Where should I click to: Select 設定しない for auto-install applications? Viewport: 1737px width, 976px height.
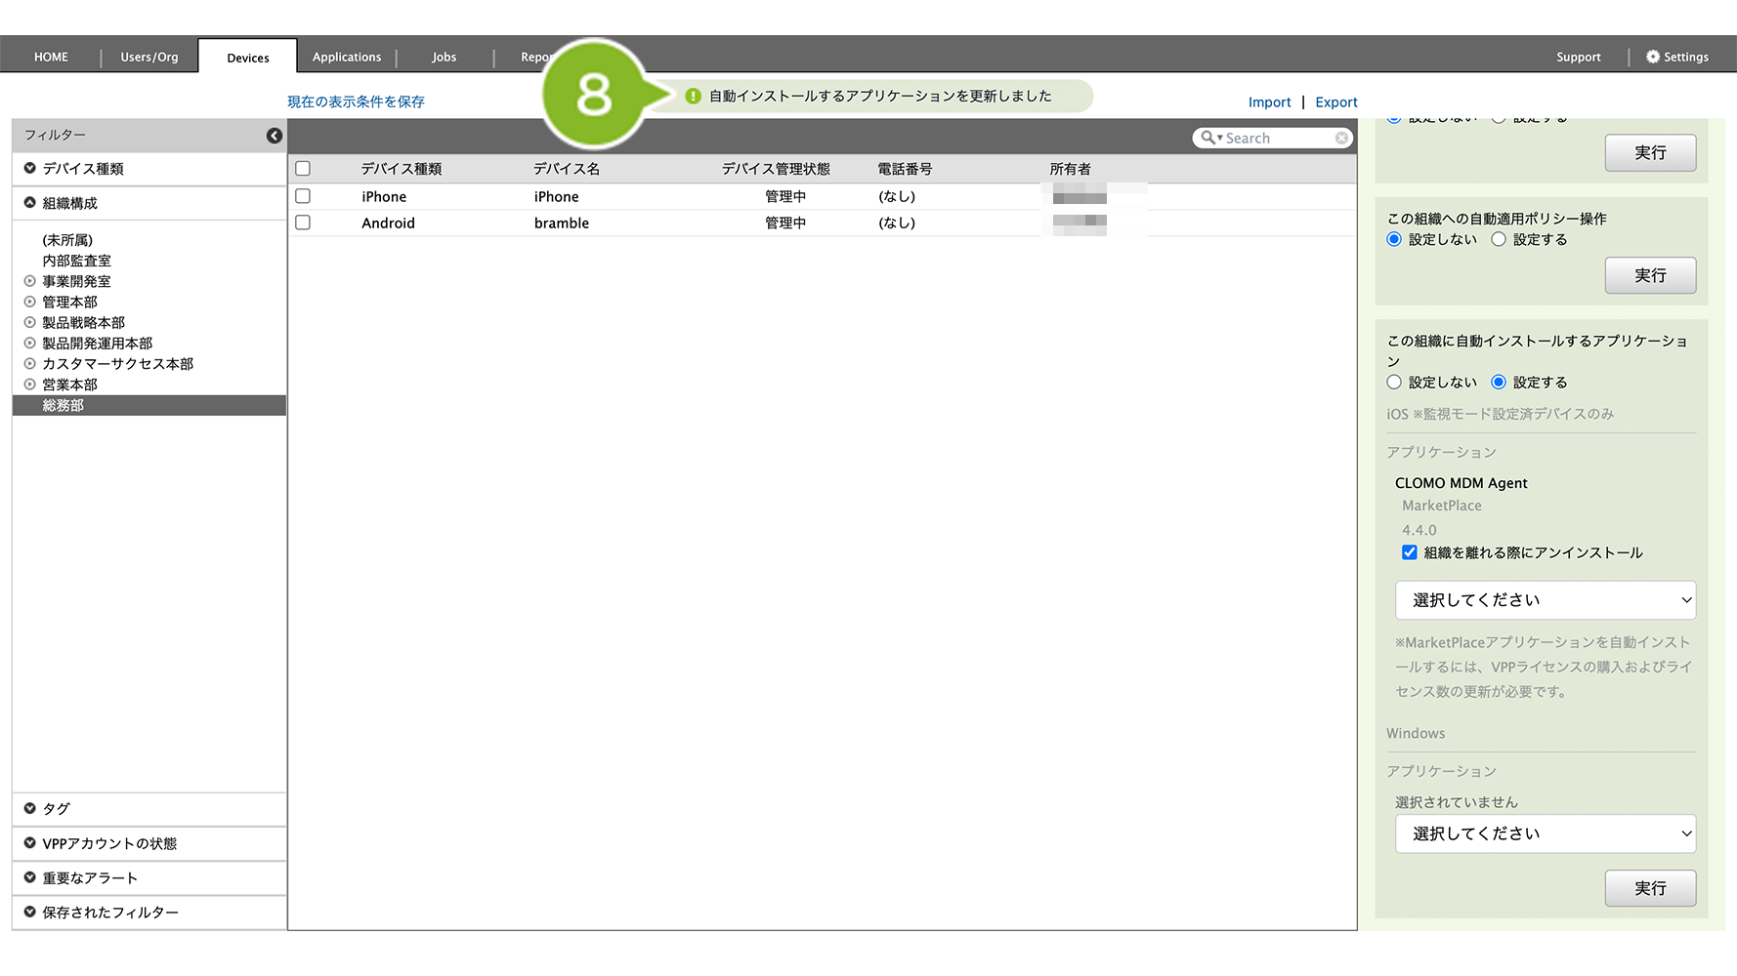click(x=1394, y=383)
